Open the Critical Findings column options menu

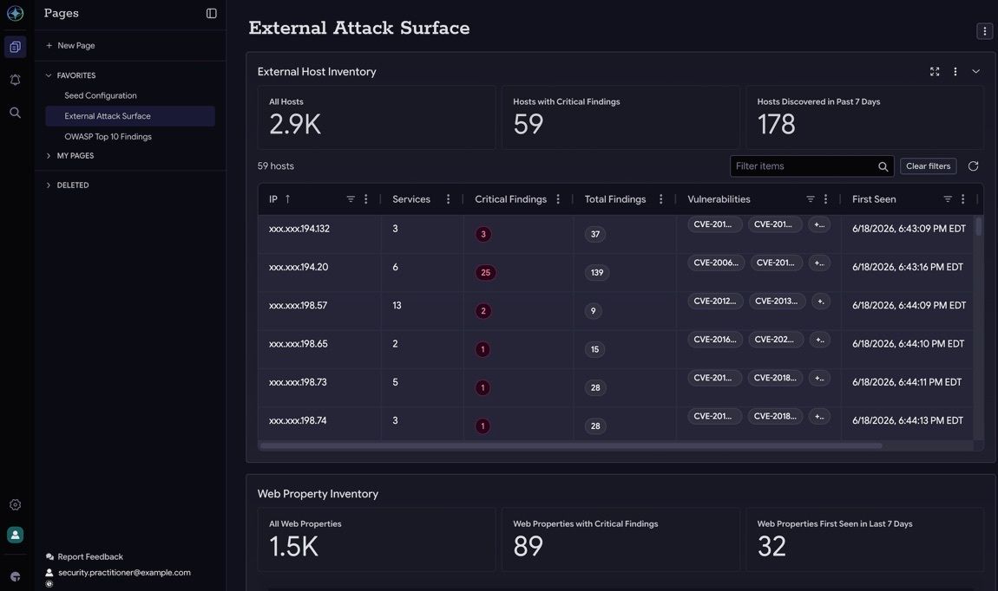tap(558, 199)
